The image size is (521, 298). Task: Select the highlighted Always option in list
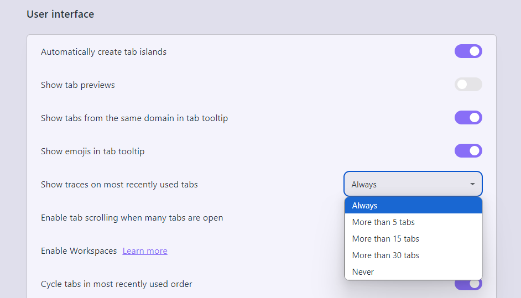pos(413,205)
